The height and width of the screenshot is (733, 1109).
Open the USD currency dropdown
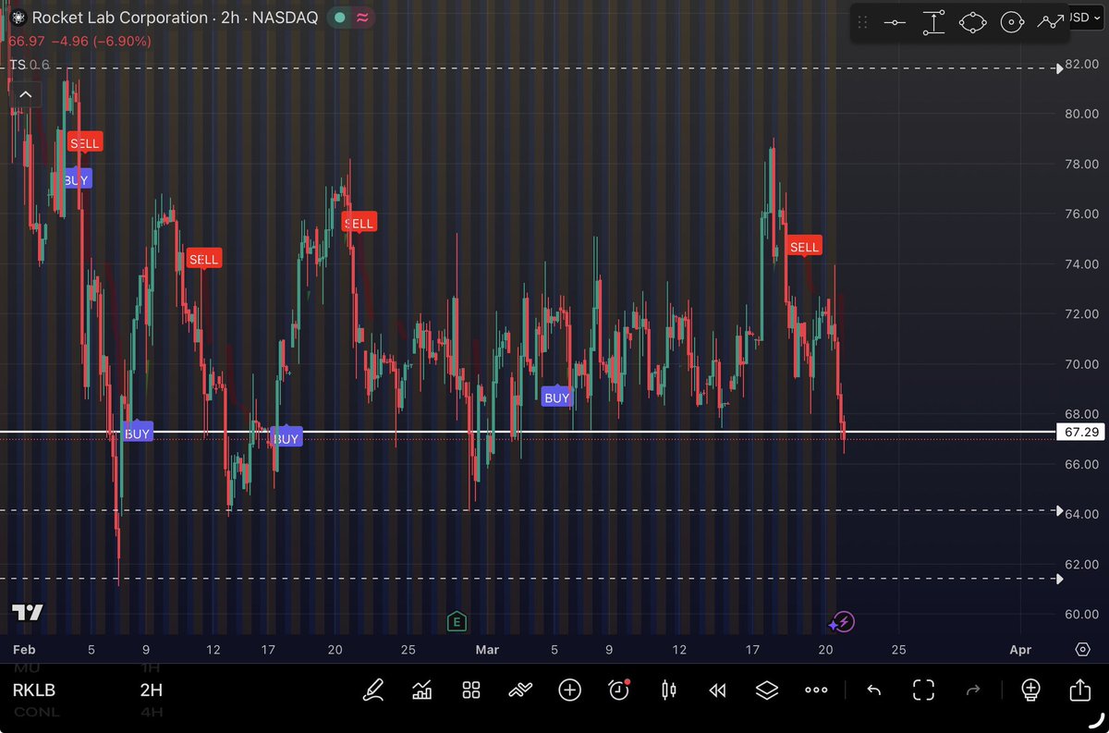click(x=1084, y=18)
